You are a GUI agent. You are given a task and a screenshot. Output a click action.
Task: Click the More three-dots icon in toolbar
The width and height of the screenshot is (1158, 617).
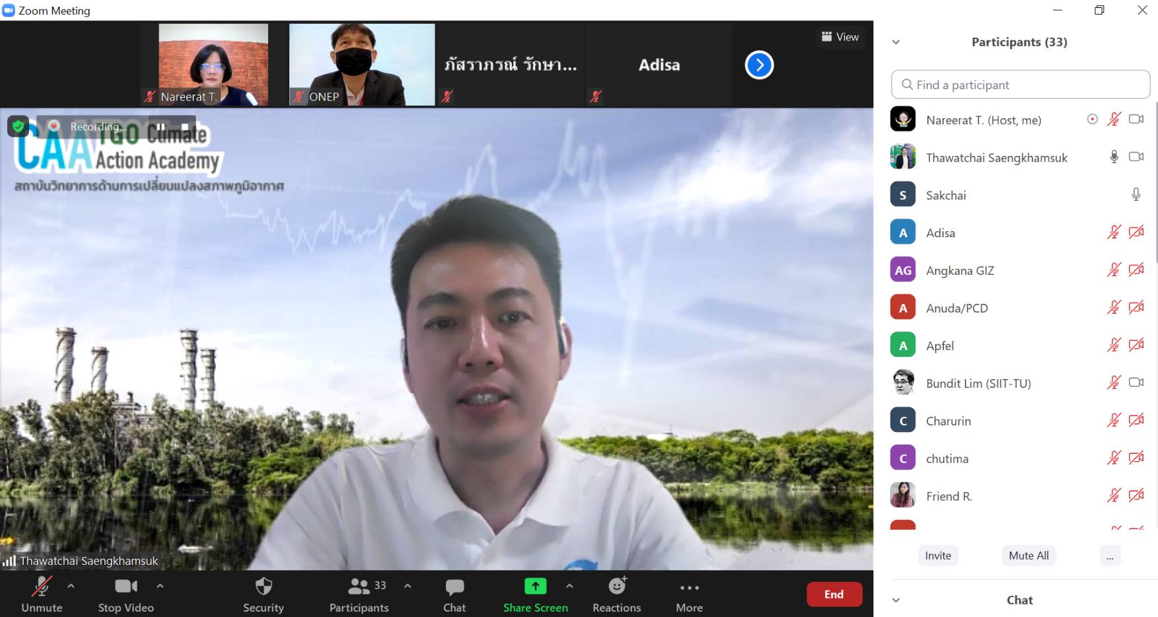pyautogui.click(x=689, y=587)
